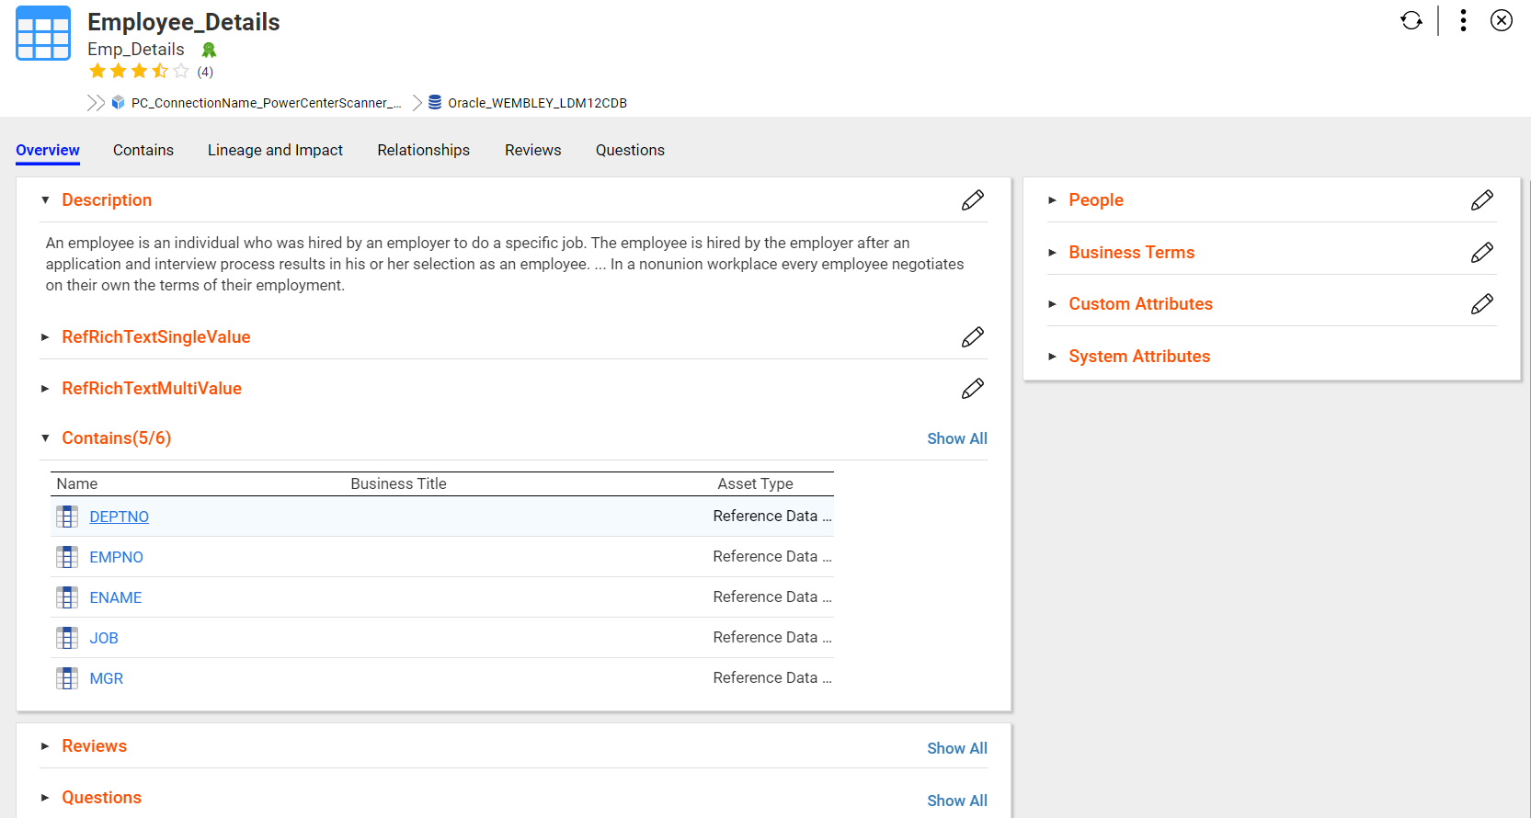This screenshot has height=818, width=1531.
Task: Click the star rating for the asset
Action: pos(139,71)
